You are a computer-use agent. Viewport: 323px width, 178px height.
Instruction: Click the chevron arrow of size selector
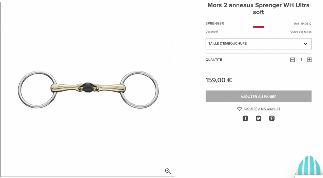(x=305, y=44)
